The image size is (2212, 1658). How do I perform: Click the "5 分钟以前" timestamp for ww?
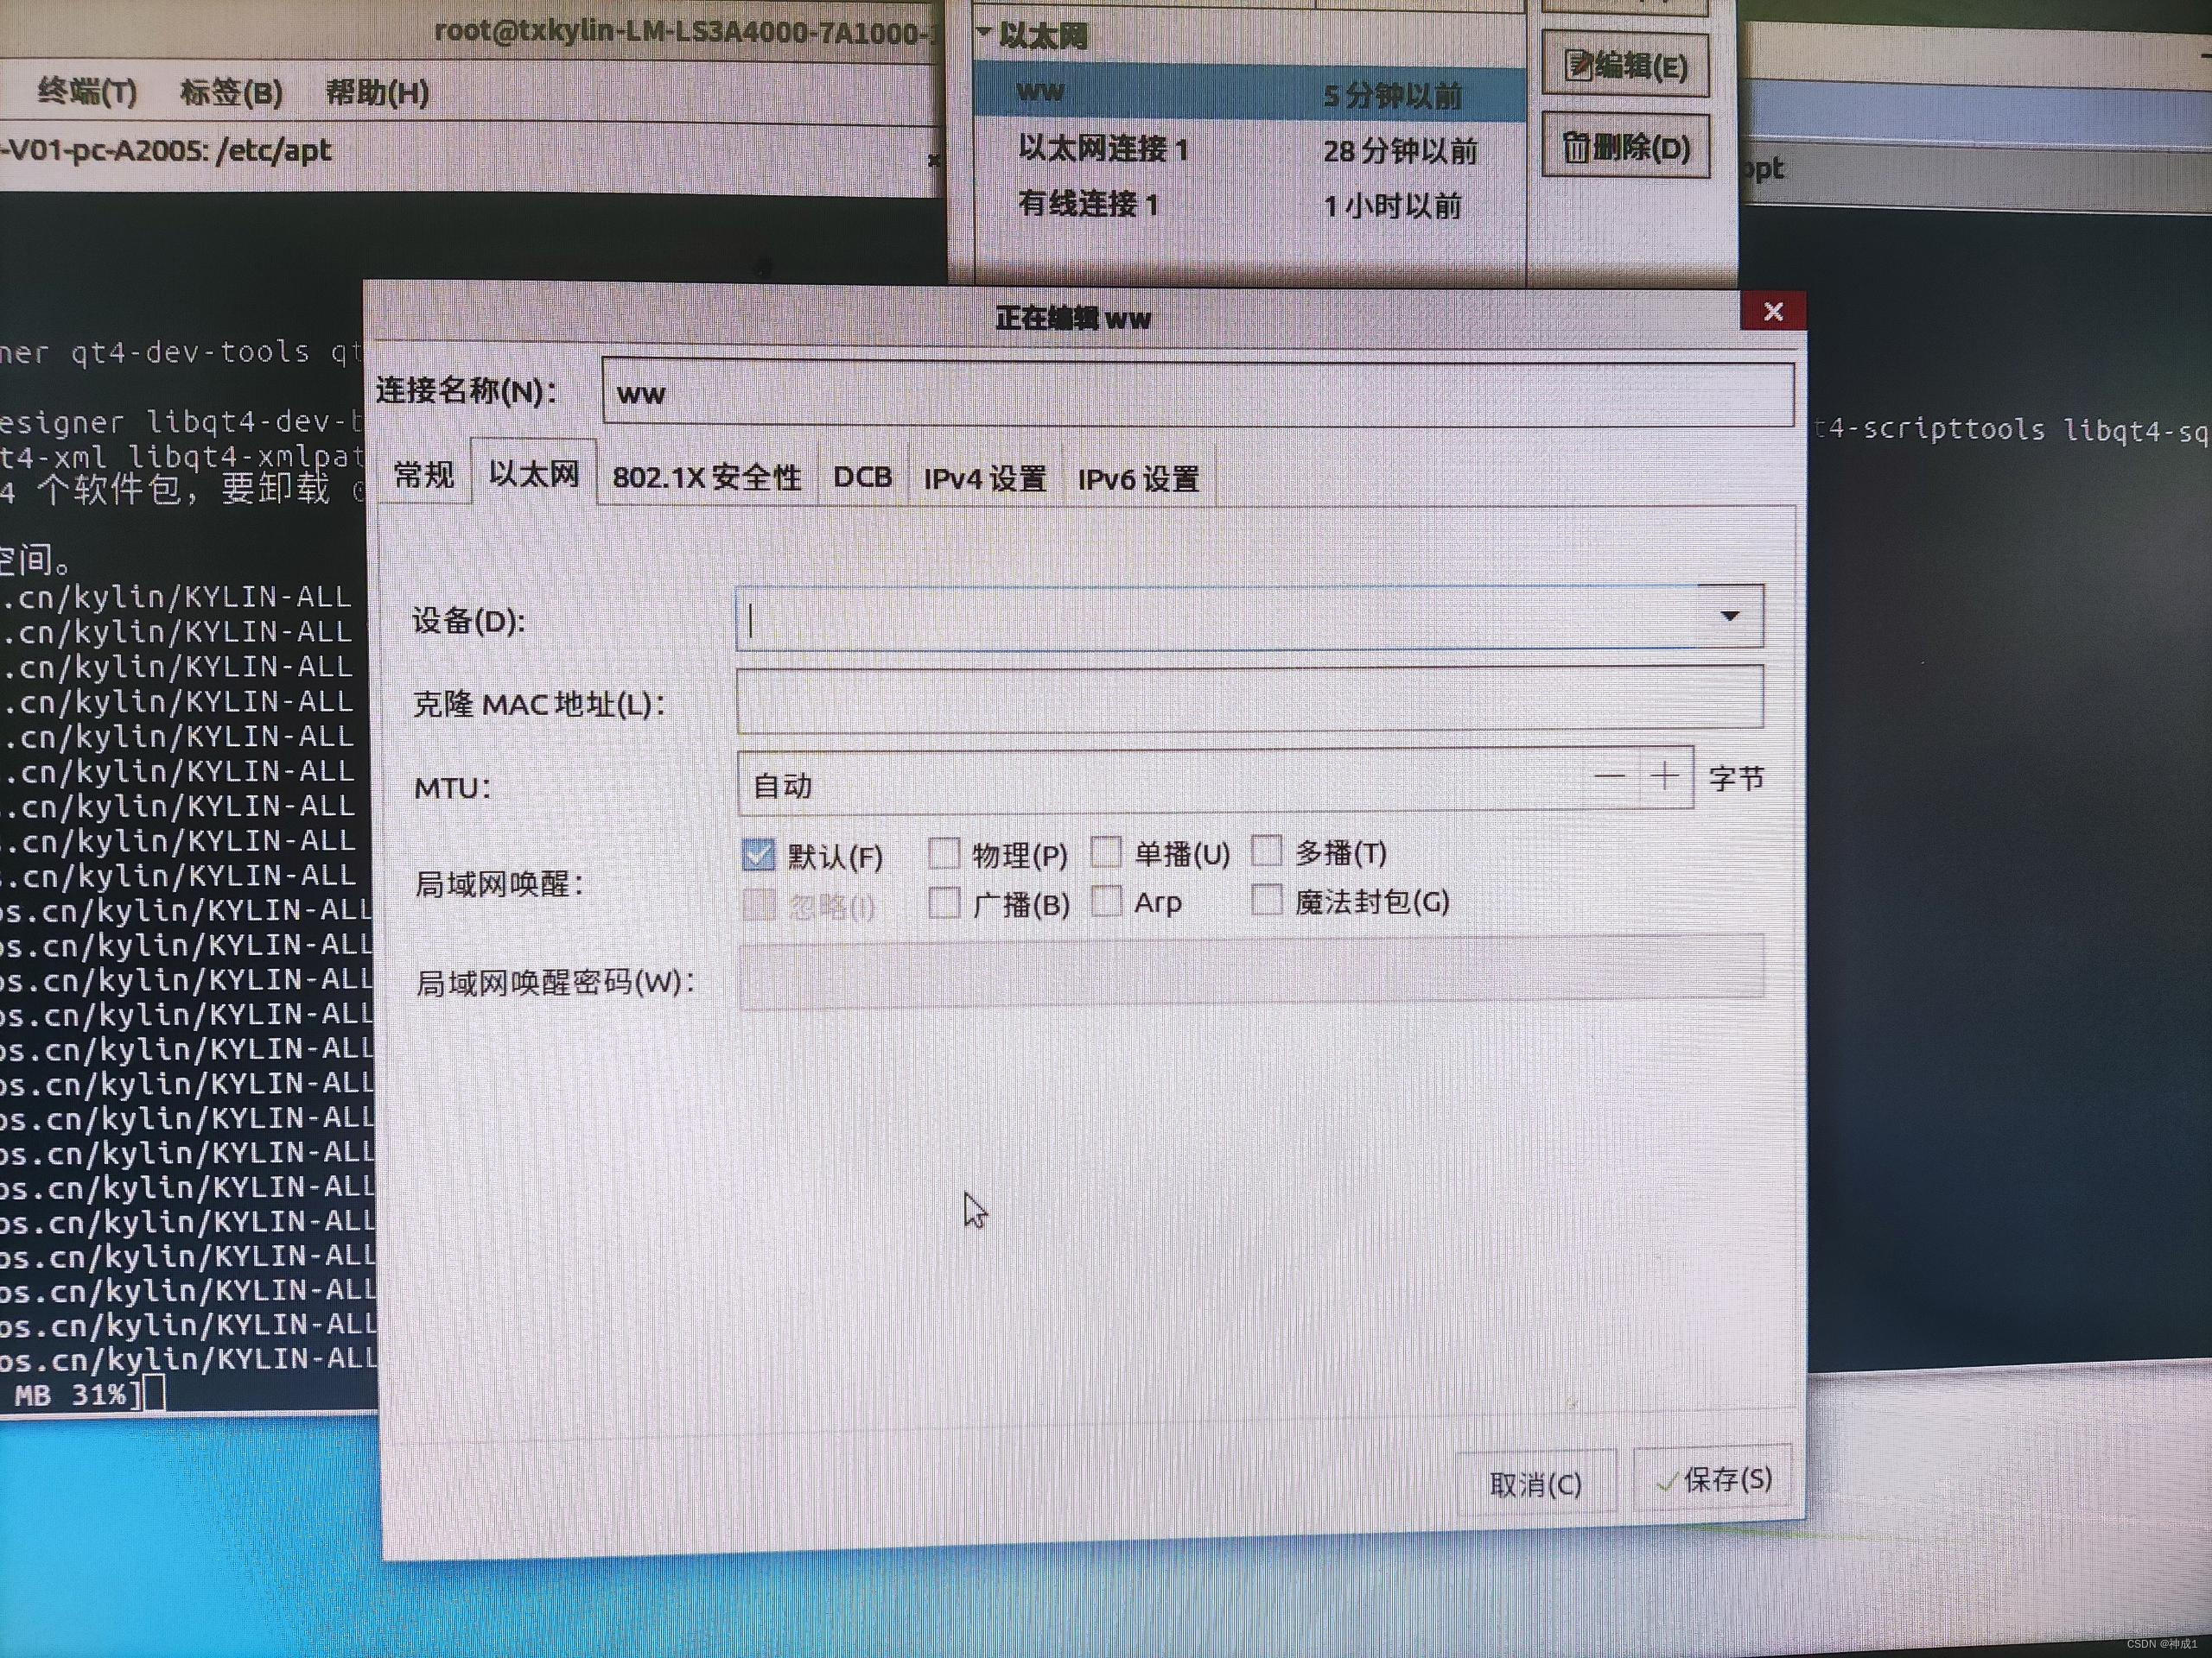(x=1392, y=96)
